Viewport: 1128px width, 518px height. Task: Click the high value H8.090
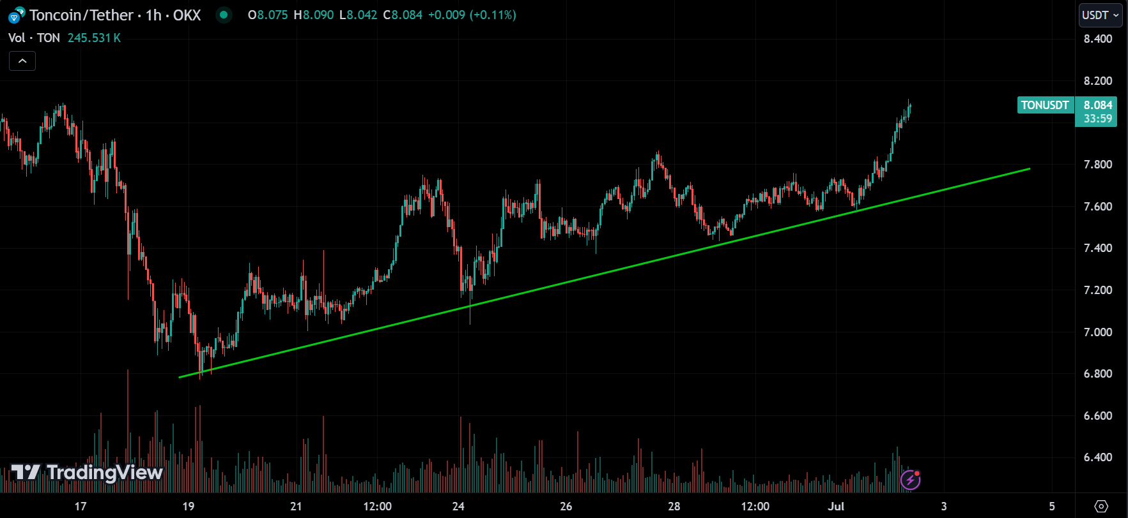tap(314, 15)
